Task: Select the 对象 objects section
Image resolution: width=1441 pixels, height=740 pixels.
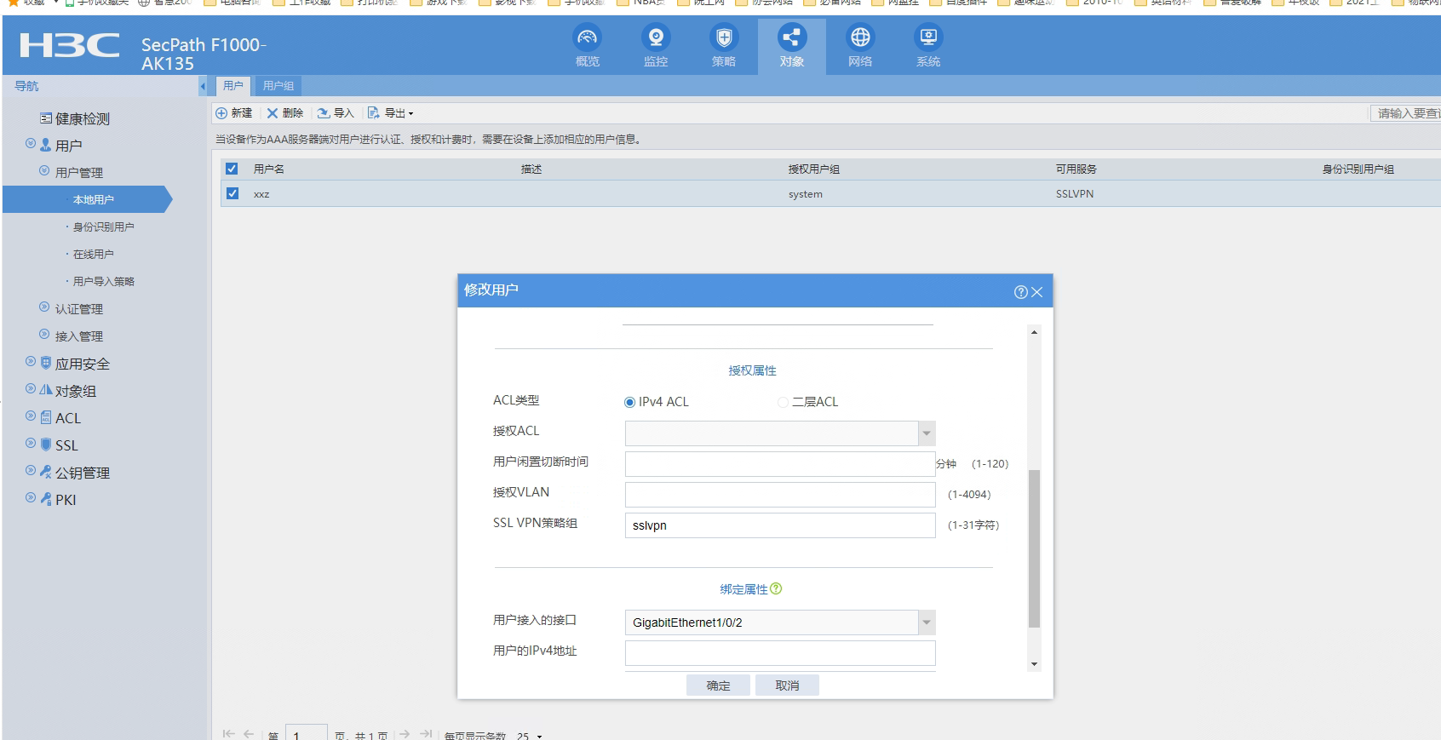Action: pos(792,47)
